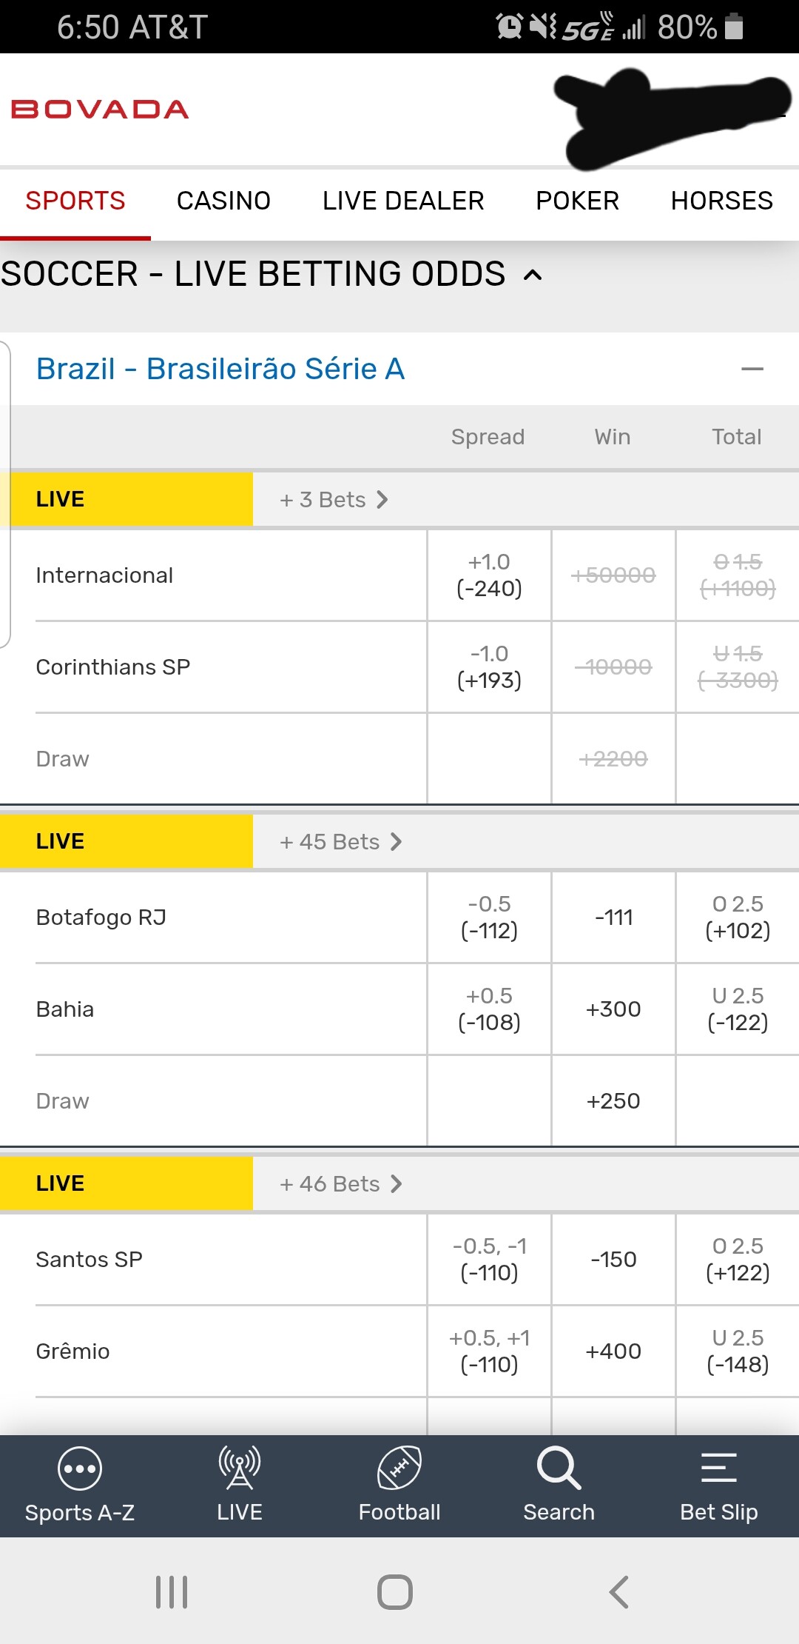The image size is (799, 1644).
Task: Collapse the Soccer Live Betting Odds header
Action: 533,275
